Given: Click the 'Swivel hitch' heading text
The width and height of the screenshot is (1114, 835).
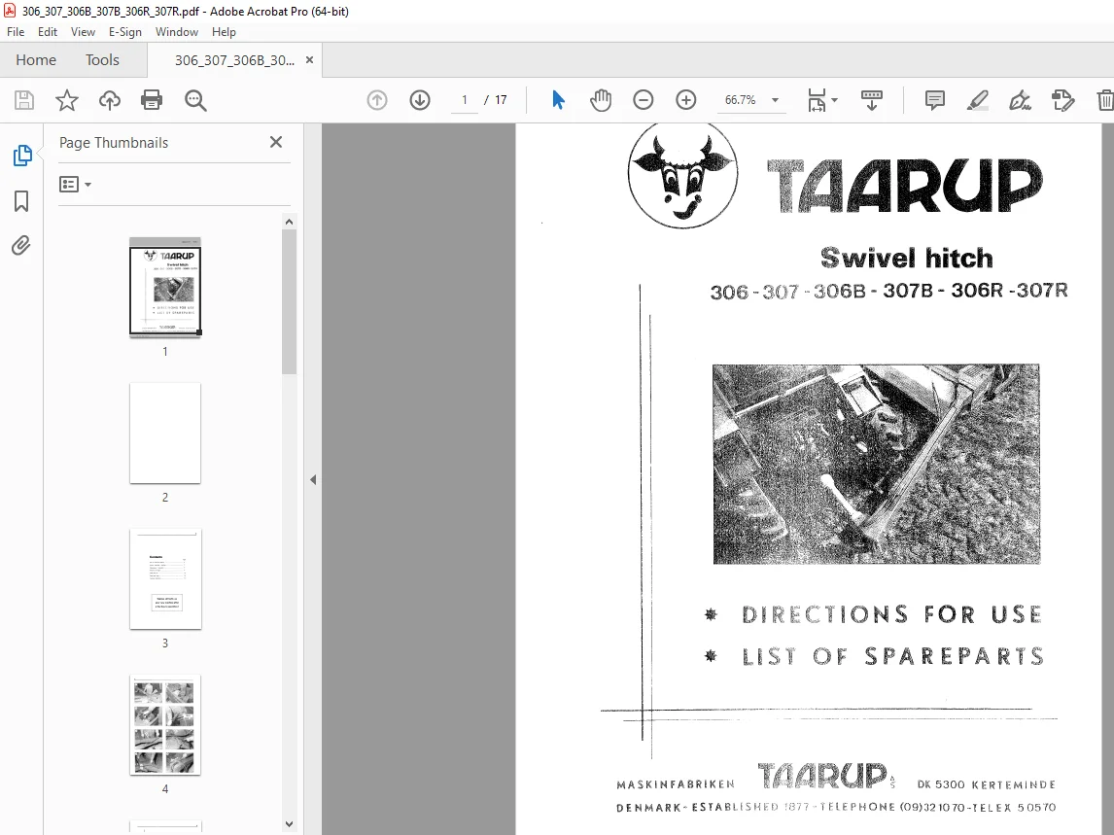Looking at the screenshot, I should click(907, 258).
